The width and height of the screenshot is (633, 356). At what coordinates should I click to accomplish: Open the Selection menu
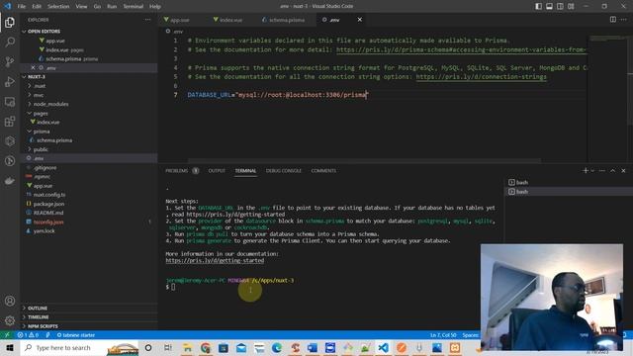58,6
